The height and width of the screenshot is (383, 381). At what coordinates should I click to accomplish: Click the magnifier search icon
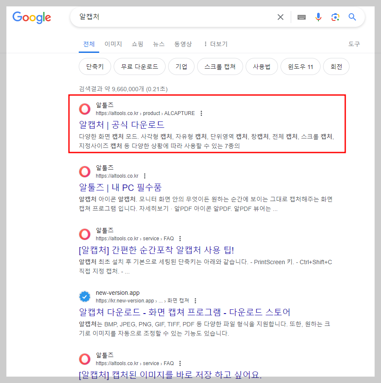point(352,17)
